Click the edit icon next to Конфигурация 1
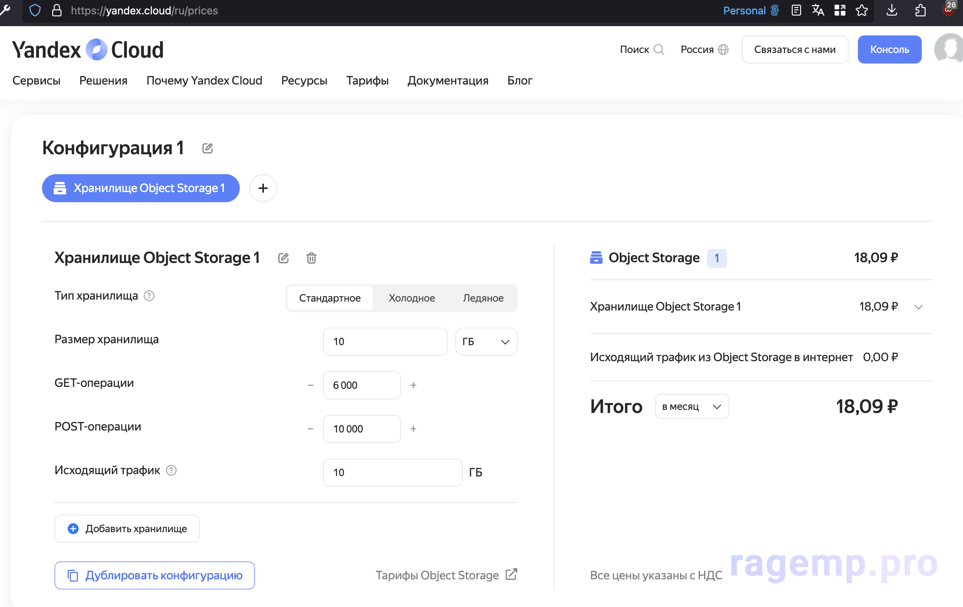This screenshot has height=607, width=963. pyautogui.click(x=207, y=148)
